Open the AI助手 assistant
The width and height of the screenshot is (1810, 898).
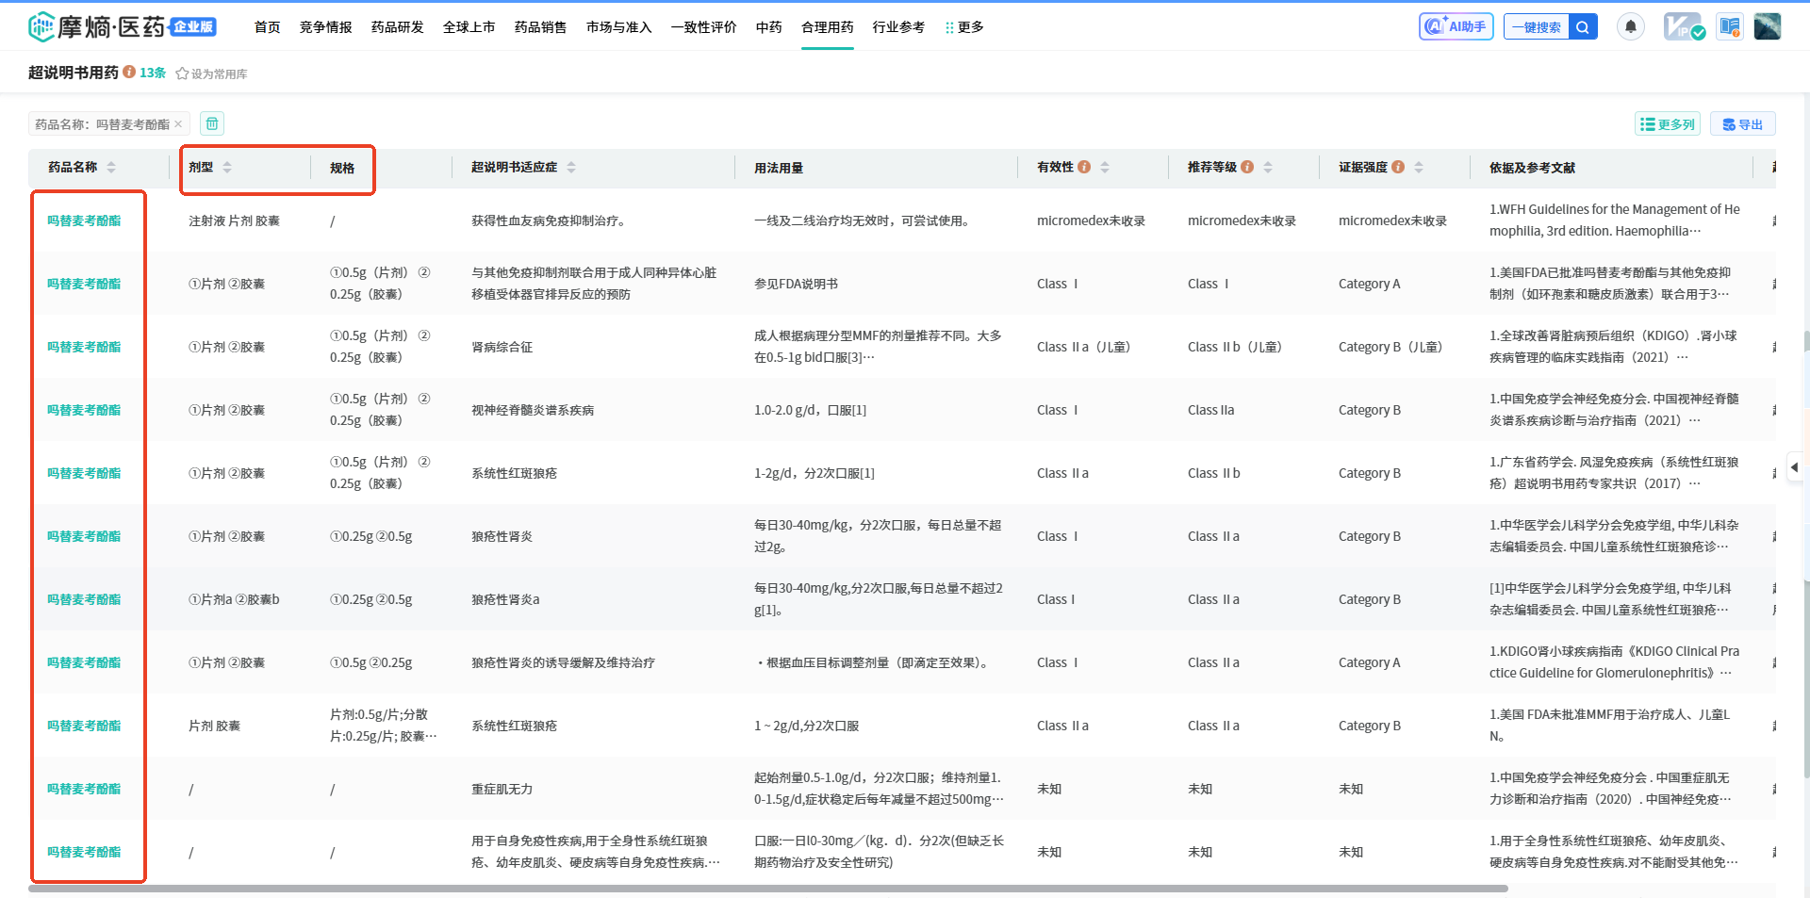[x=1456, y=26]
